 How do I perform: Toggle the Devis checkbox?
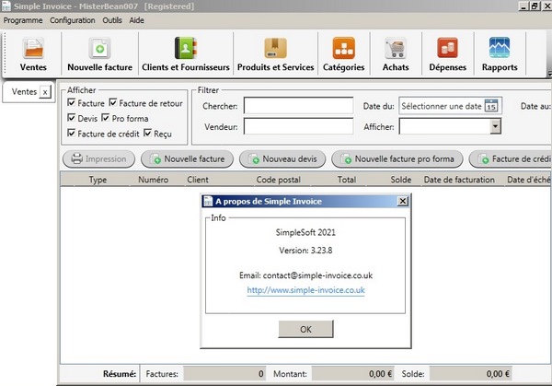[71, 118]
